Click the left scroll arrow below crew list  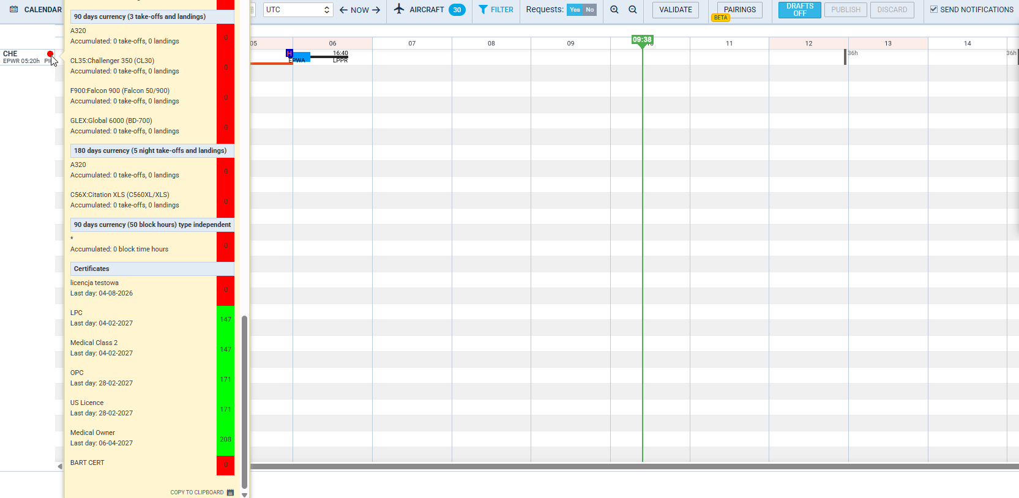tap(59, 466)
